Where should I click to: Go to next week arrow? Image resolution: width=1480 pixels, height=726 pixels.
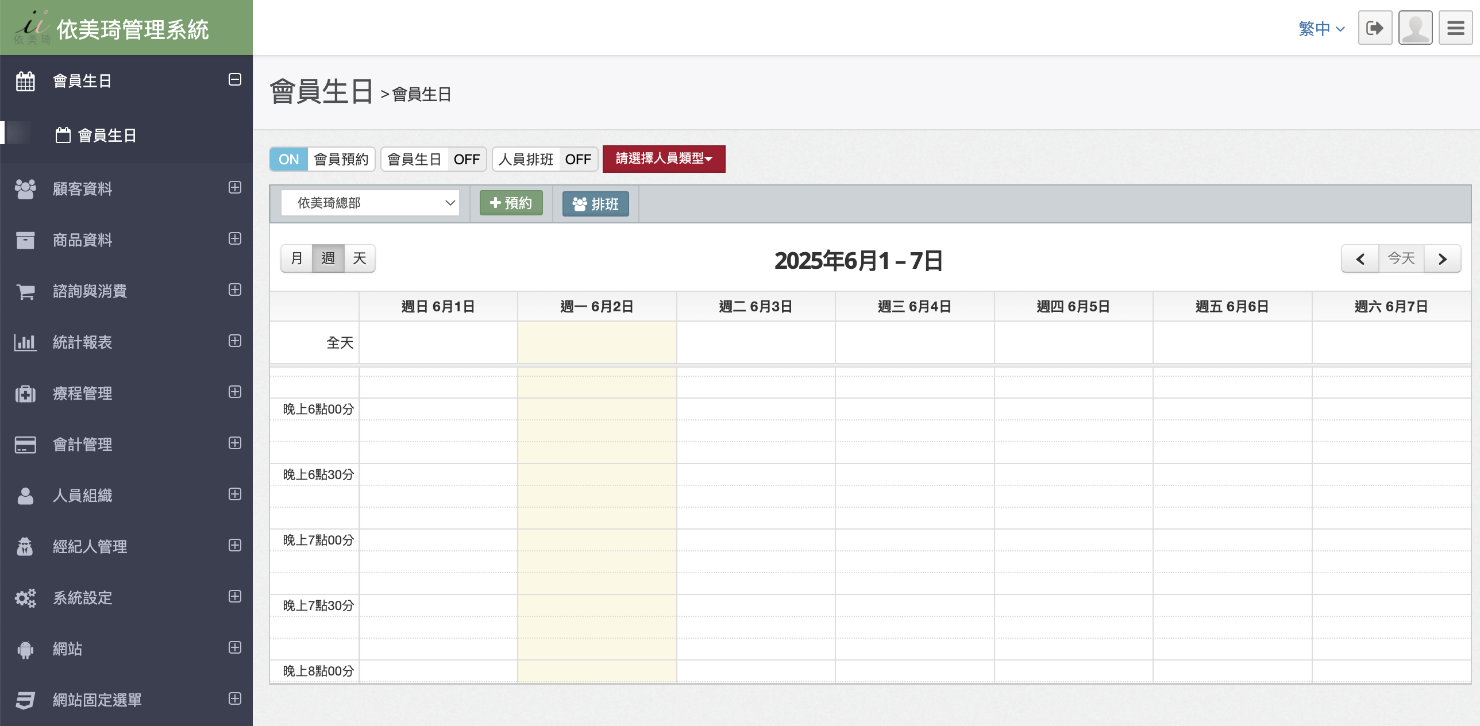[x=1442, y=259]
